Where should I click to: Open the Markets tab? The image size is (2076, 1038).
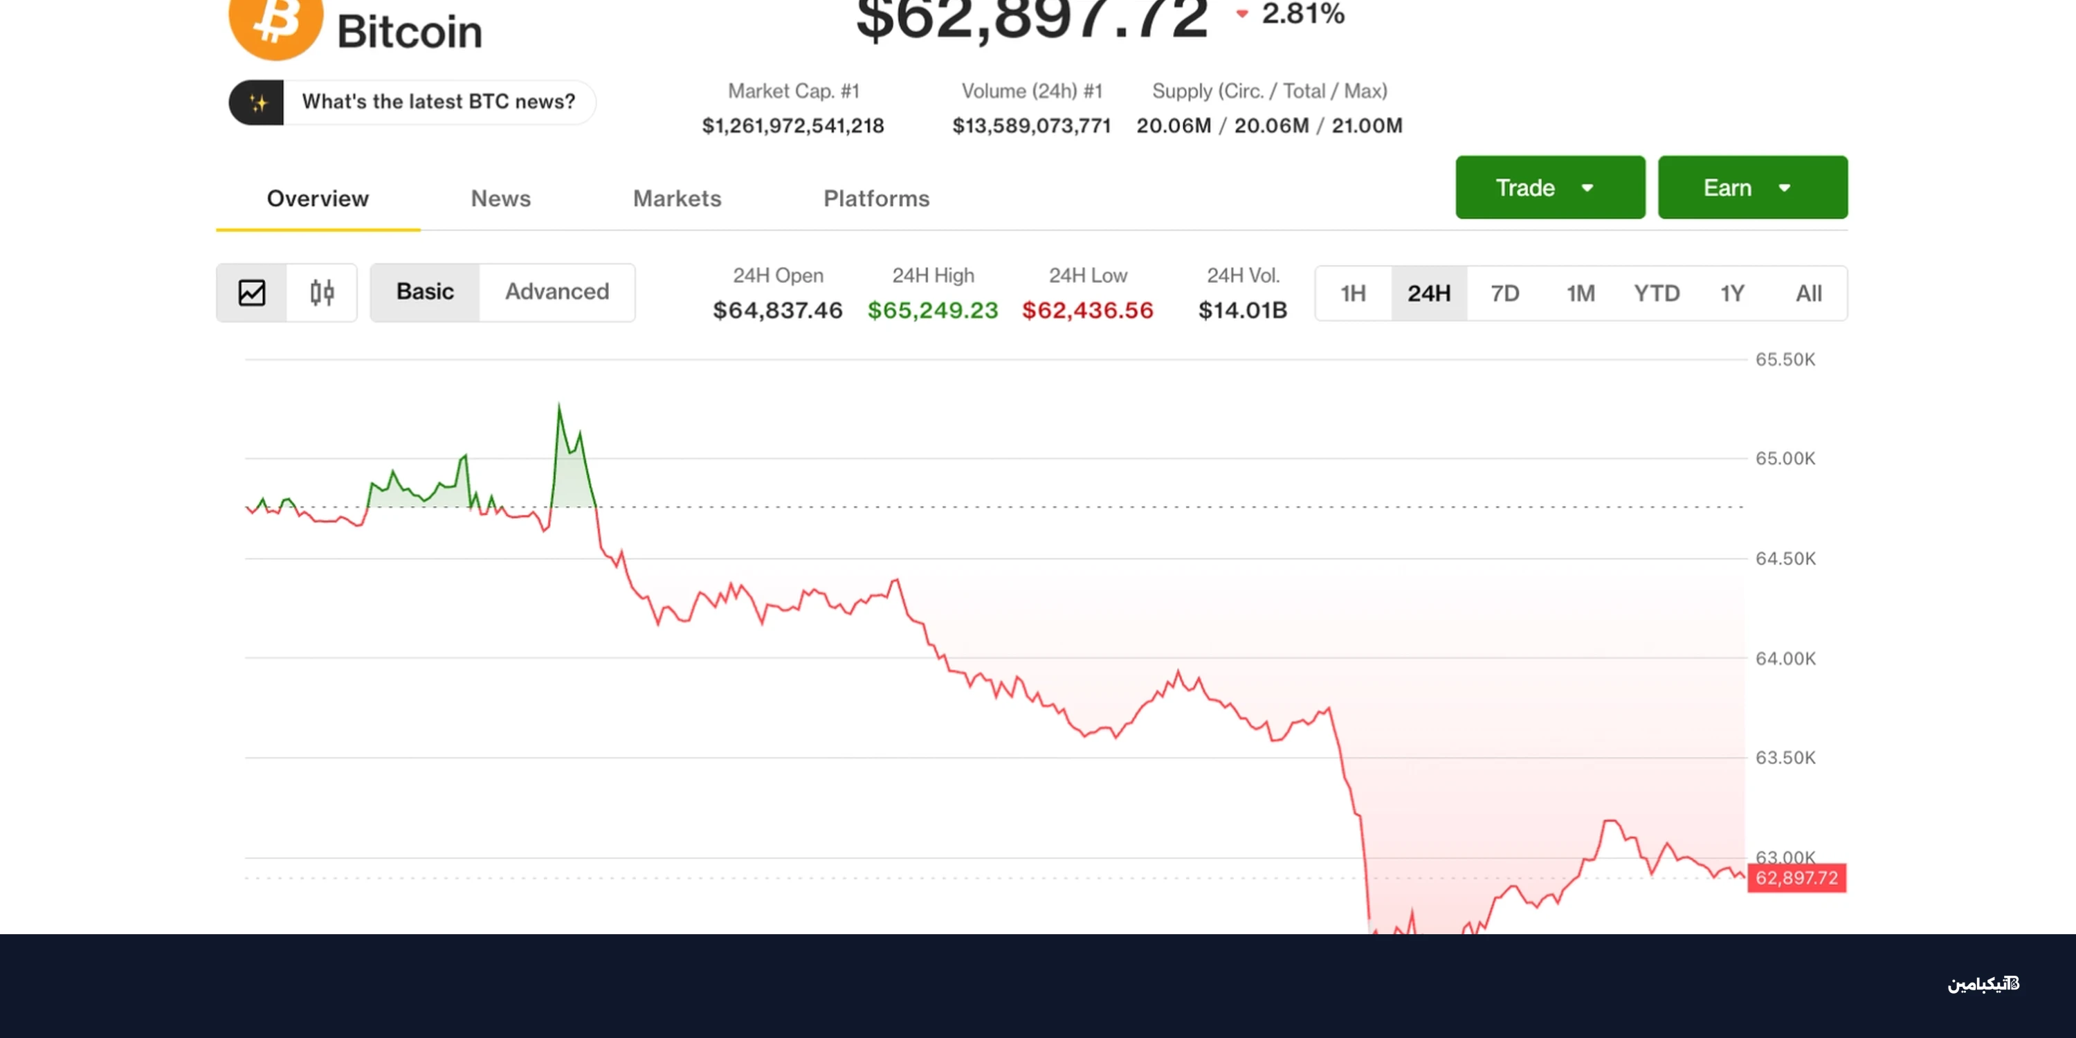(677, 199)
